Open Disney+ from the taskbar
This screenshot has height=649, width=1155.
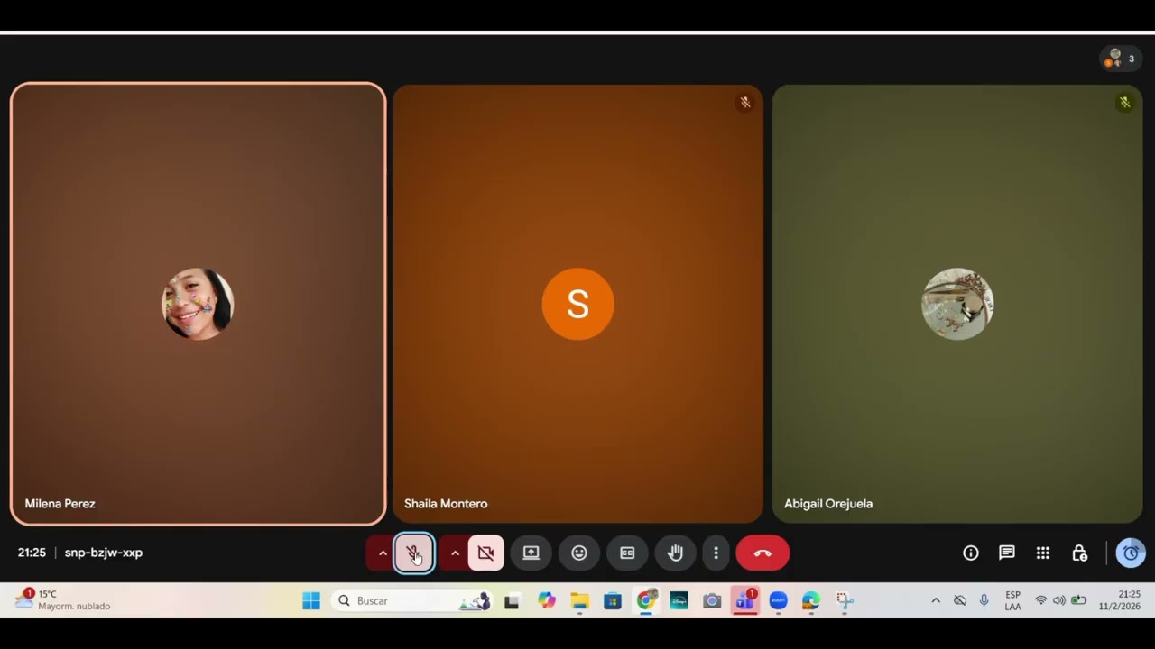(679, 601)
